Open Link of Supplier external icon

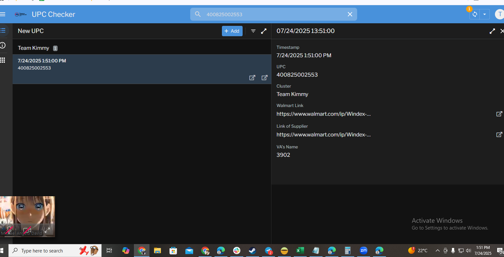tap(499, 134)
